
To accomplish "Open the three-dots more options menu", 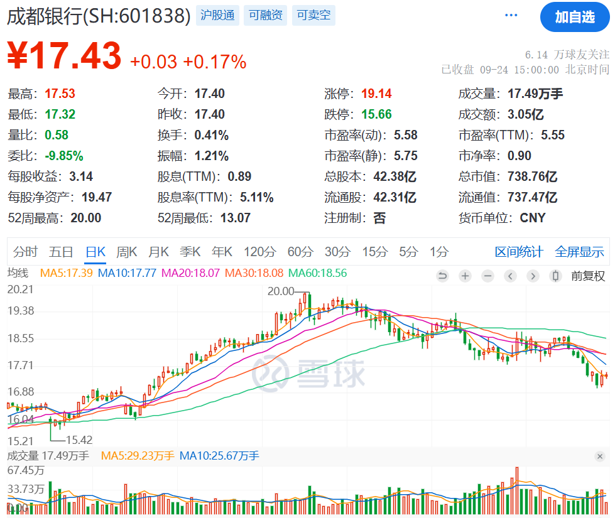I will point(511,16).
